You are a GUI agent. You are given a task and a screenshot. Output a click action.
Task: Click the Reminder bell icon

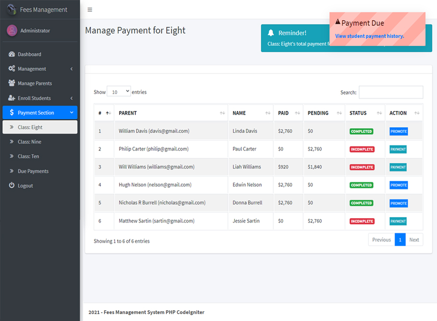coord(271,33)
